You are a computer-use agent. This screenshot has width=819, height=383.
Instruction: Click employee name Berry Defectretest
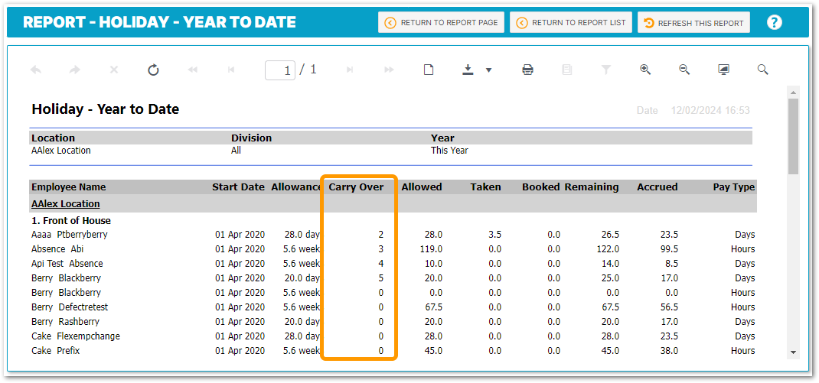[70, 307]
